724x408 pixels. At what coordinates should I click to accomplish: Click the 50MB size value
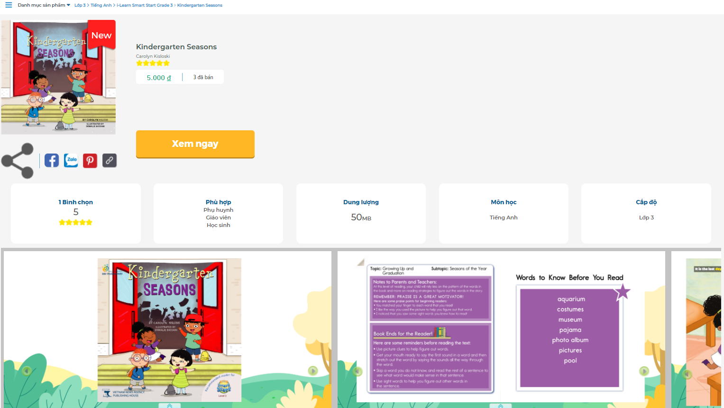coord(361,217)
